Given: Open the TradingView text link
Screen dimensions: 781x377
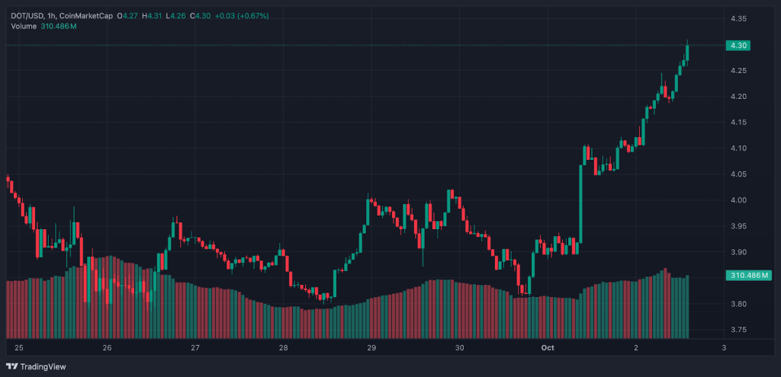Looking at the screenshot, I should point(43,366).
